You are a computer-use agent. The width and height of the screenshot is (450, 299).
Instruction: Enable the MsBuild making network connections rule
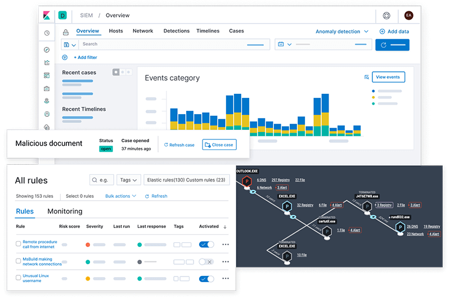(x=206, y=262)
